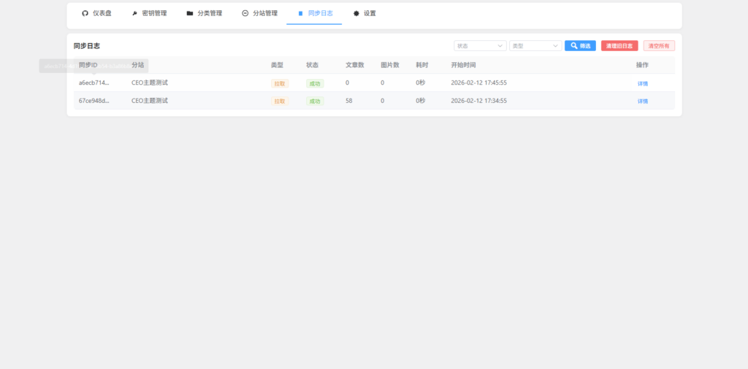
Task: Click the circle icon for 分站管理
Action: 245,13
